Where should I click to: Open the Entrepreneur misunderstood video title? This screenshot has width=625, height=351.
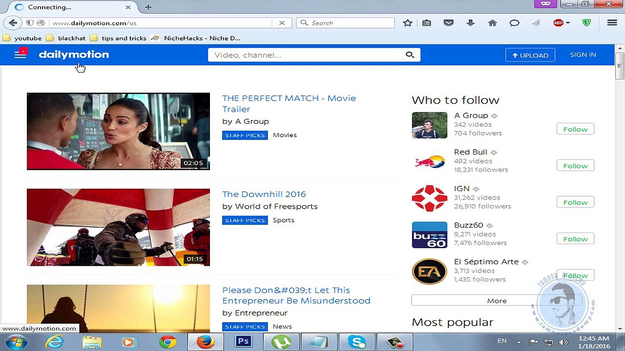296,295
